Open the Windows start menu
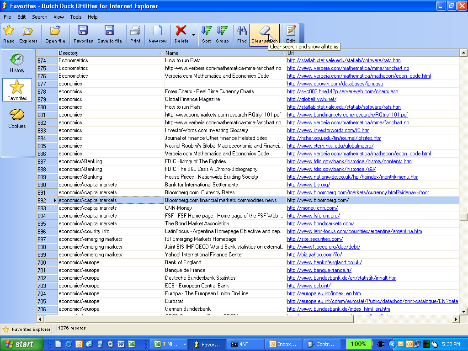468x351 pixels. 21,344
